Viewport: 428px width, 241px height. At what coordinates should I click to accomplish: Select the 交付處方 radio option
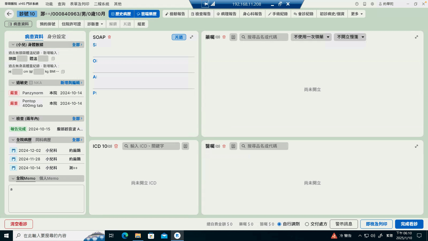307,224
